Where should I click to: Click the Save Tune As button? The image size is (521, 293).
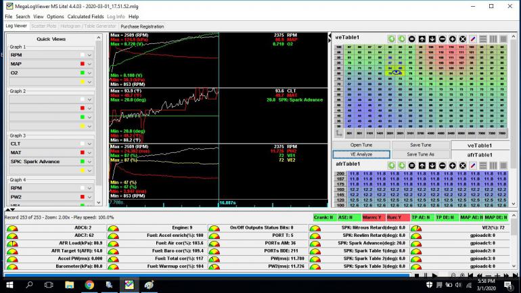click(x=420, y=154)
